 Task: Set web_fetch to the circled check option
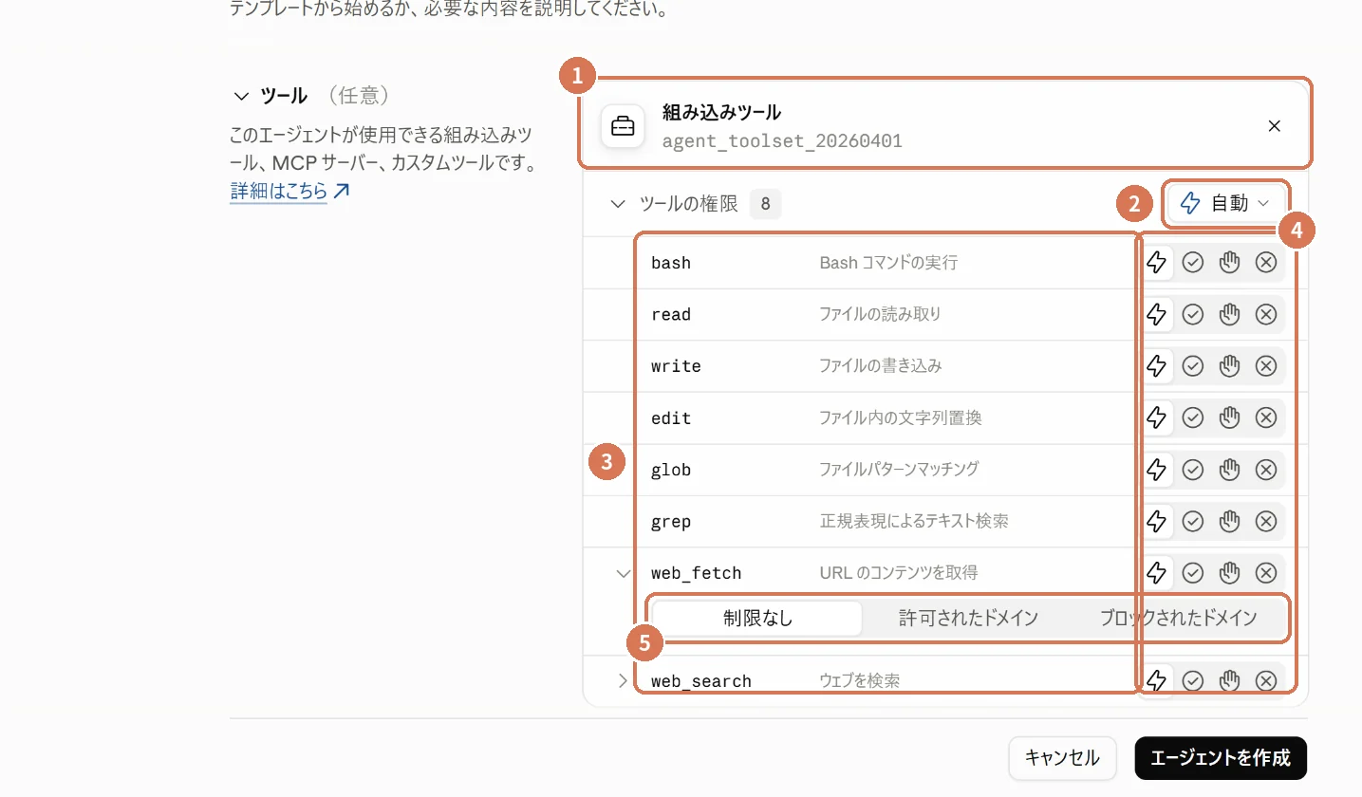[x=1193, y=573]
